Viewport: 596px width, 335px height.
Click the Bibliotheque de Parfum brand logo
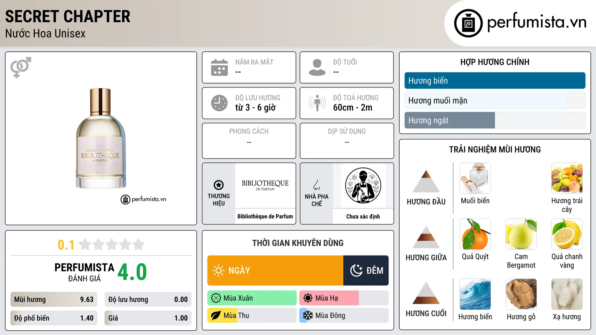[x=265, y=185]
